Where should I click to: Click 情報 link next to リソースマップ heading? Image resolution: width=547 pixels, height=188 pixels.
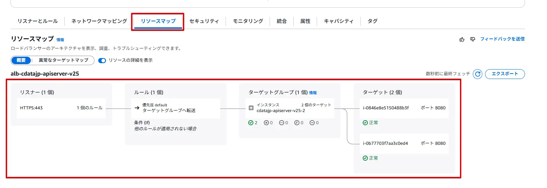click(60, 40)
